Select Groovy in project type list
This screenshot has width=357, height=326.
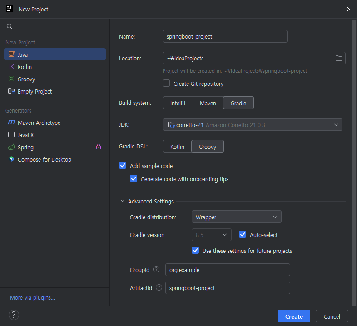point(55,79)
